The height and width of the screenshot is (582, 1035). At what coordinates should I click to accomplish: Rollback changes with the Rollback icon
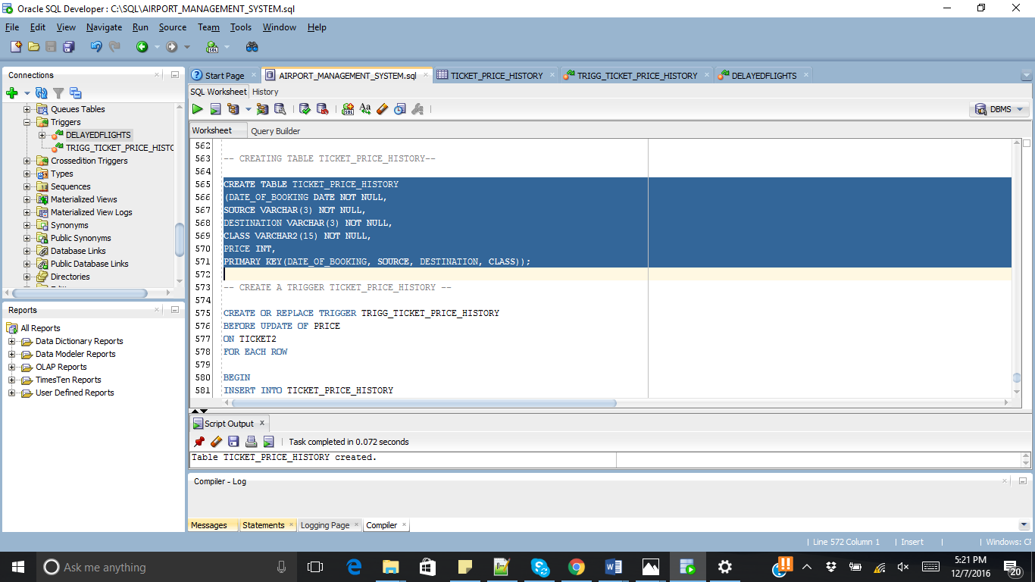point(322,109)
